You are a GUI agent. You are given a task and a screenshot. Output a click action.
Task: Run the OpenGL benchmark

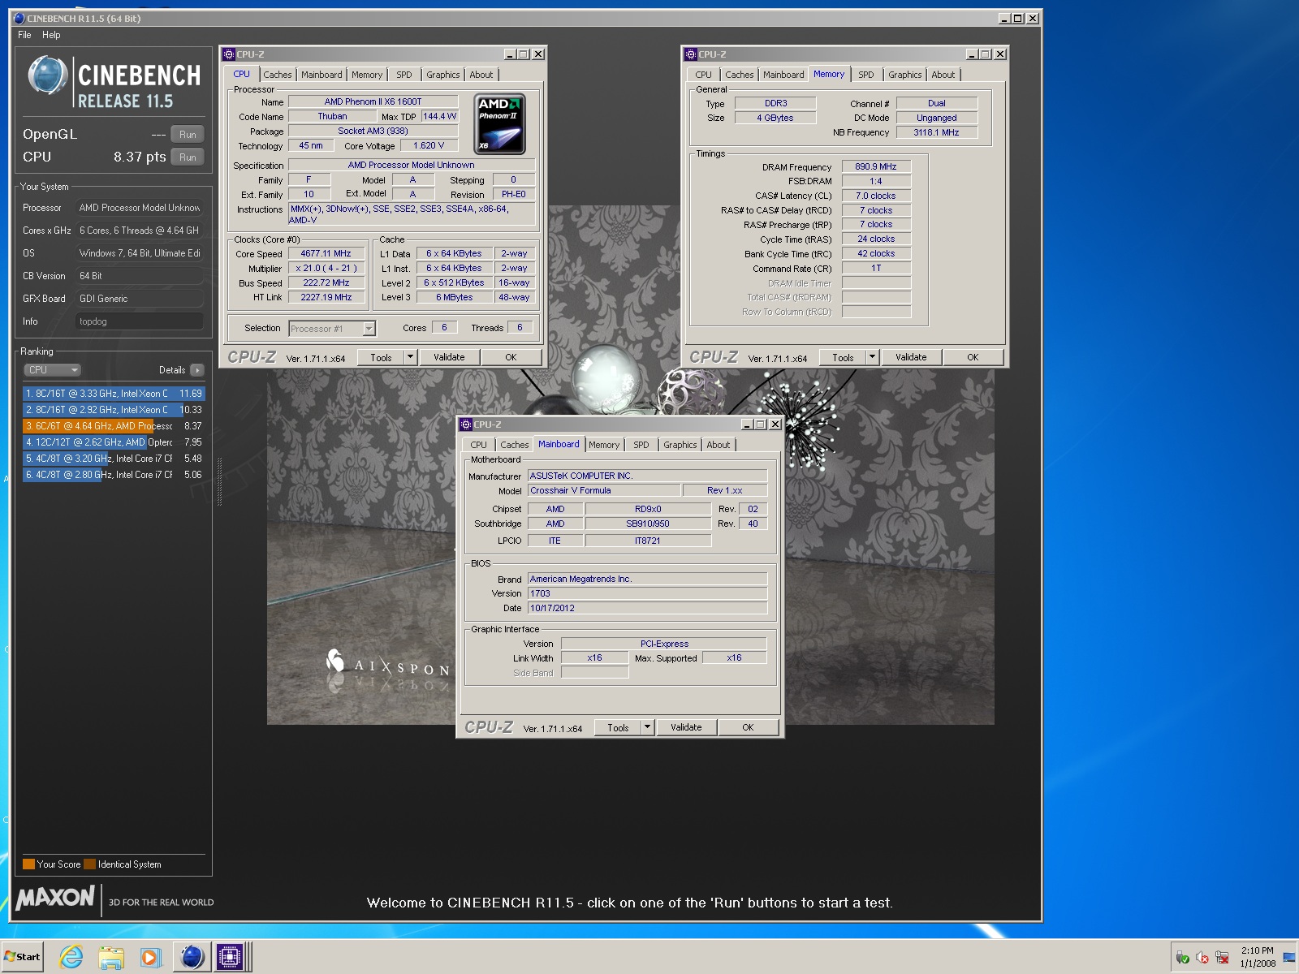(x=188, y=135)
